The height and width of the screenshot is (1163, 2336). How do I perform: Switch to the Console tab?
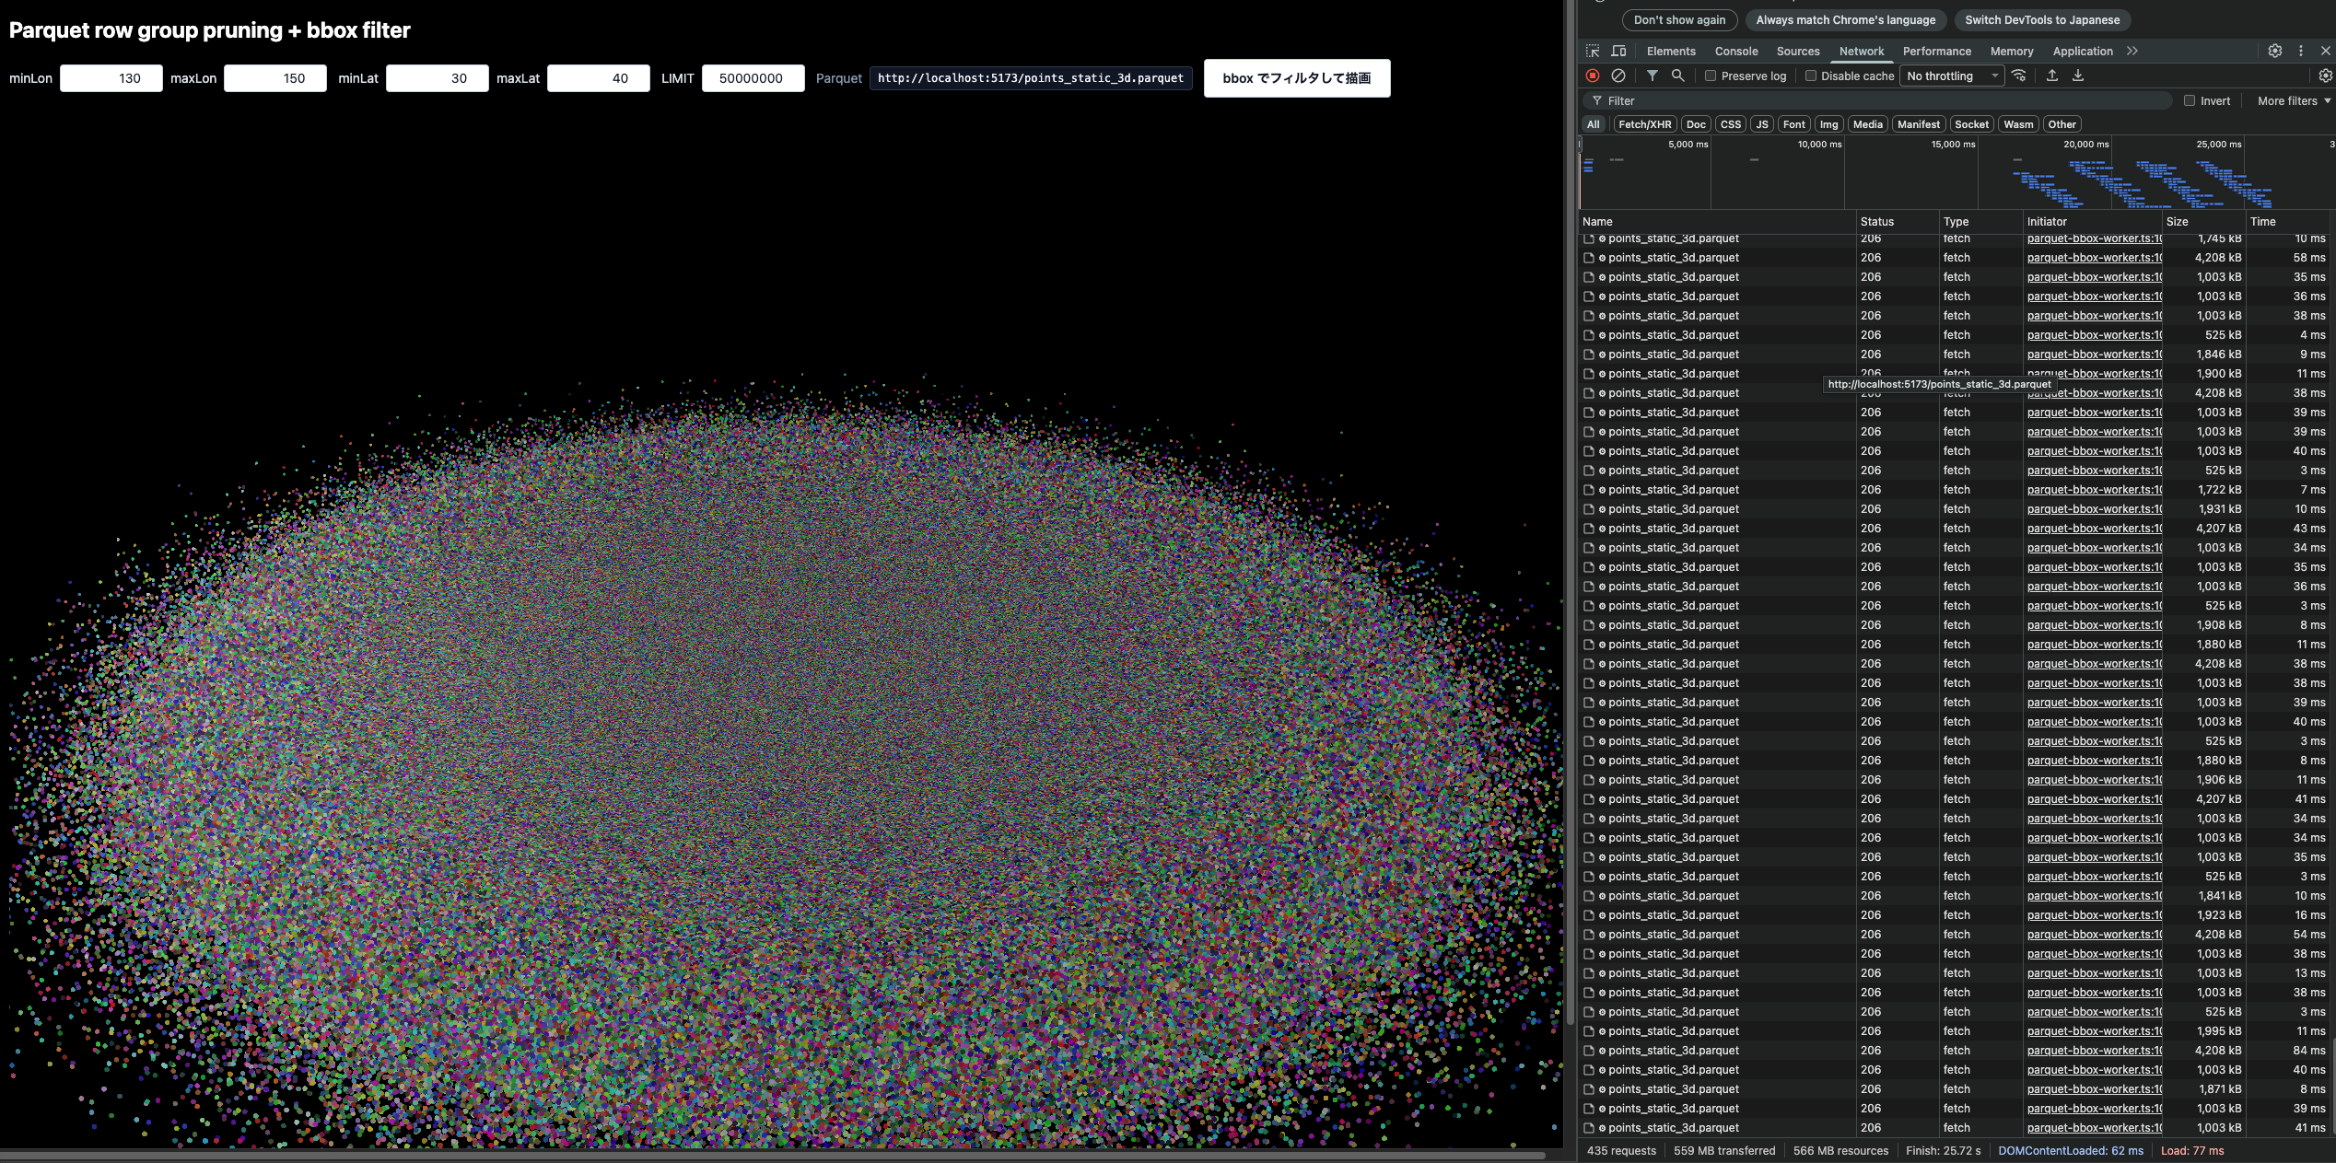[1736, 52]
